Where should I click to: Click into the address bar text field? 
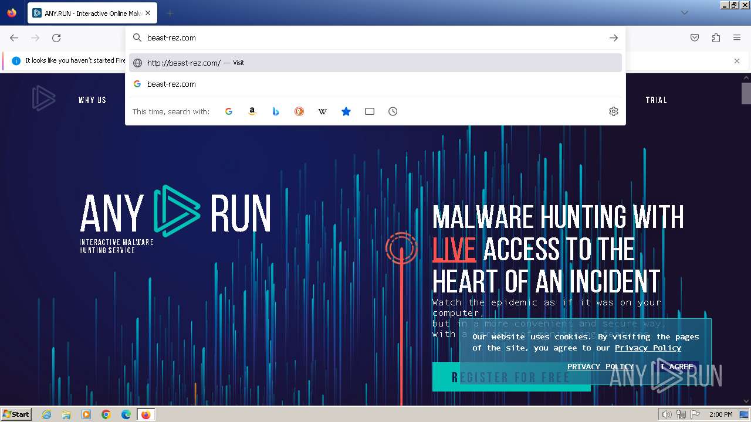pos(375,38)
